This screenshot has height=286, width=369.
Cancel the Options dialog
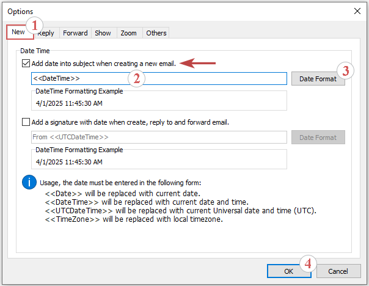337,271
